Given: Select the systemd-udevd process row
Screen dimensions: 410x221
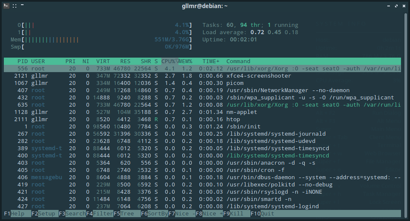Looking at the screenshot, I should click(202, 141).
